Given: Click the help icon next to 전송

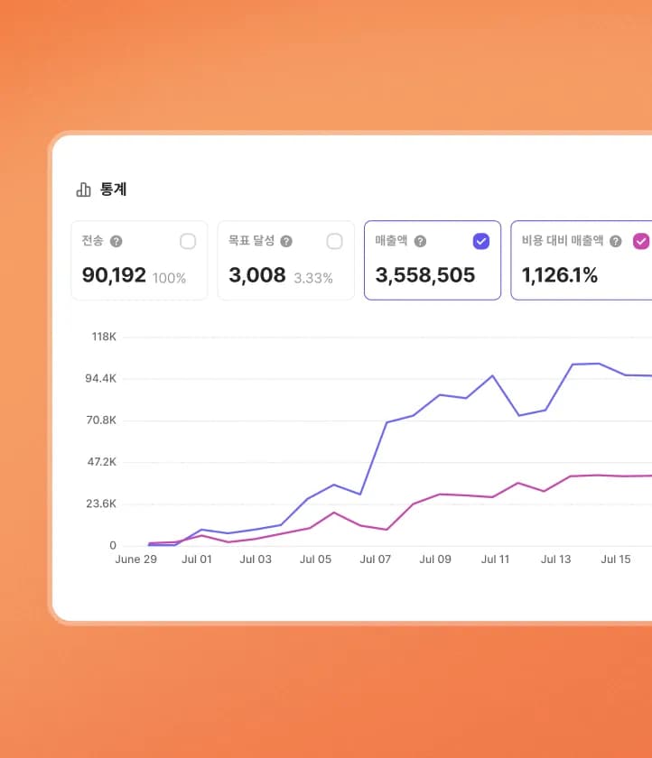Looking at the screenshot, I should click(116, 242).
